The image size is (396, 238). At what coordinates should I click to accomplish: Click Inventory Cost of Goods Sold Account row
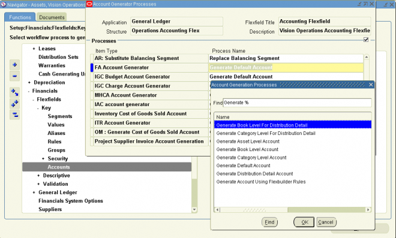(x=151, y=113)
